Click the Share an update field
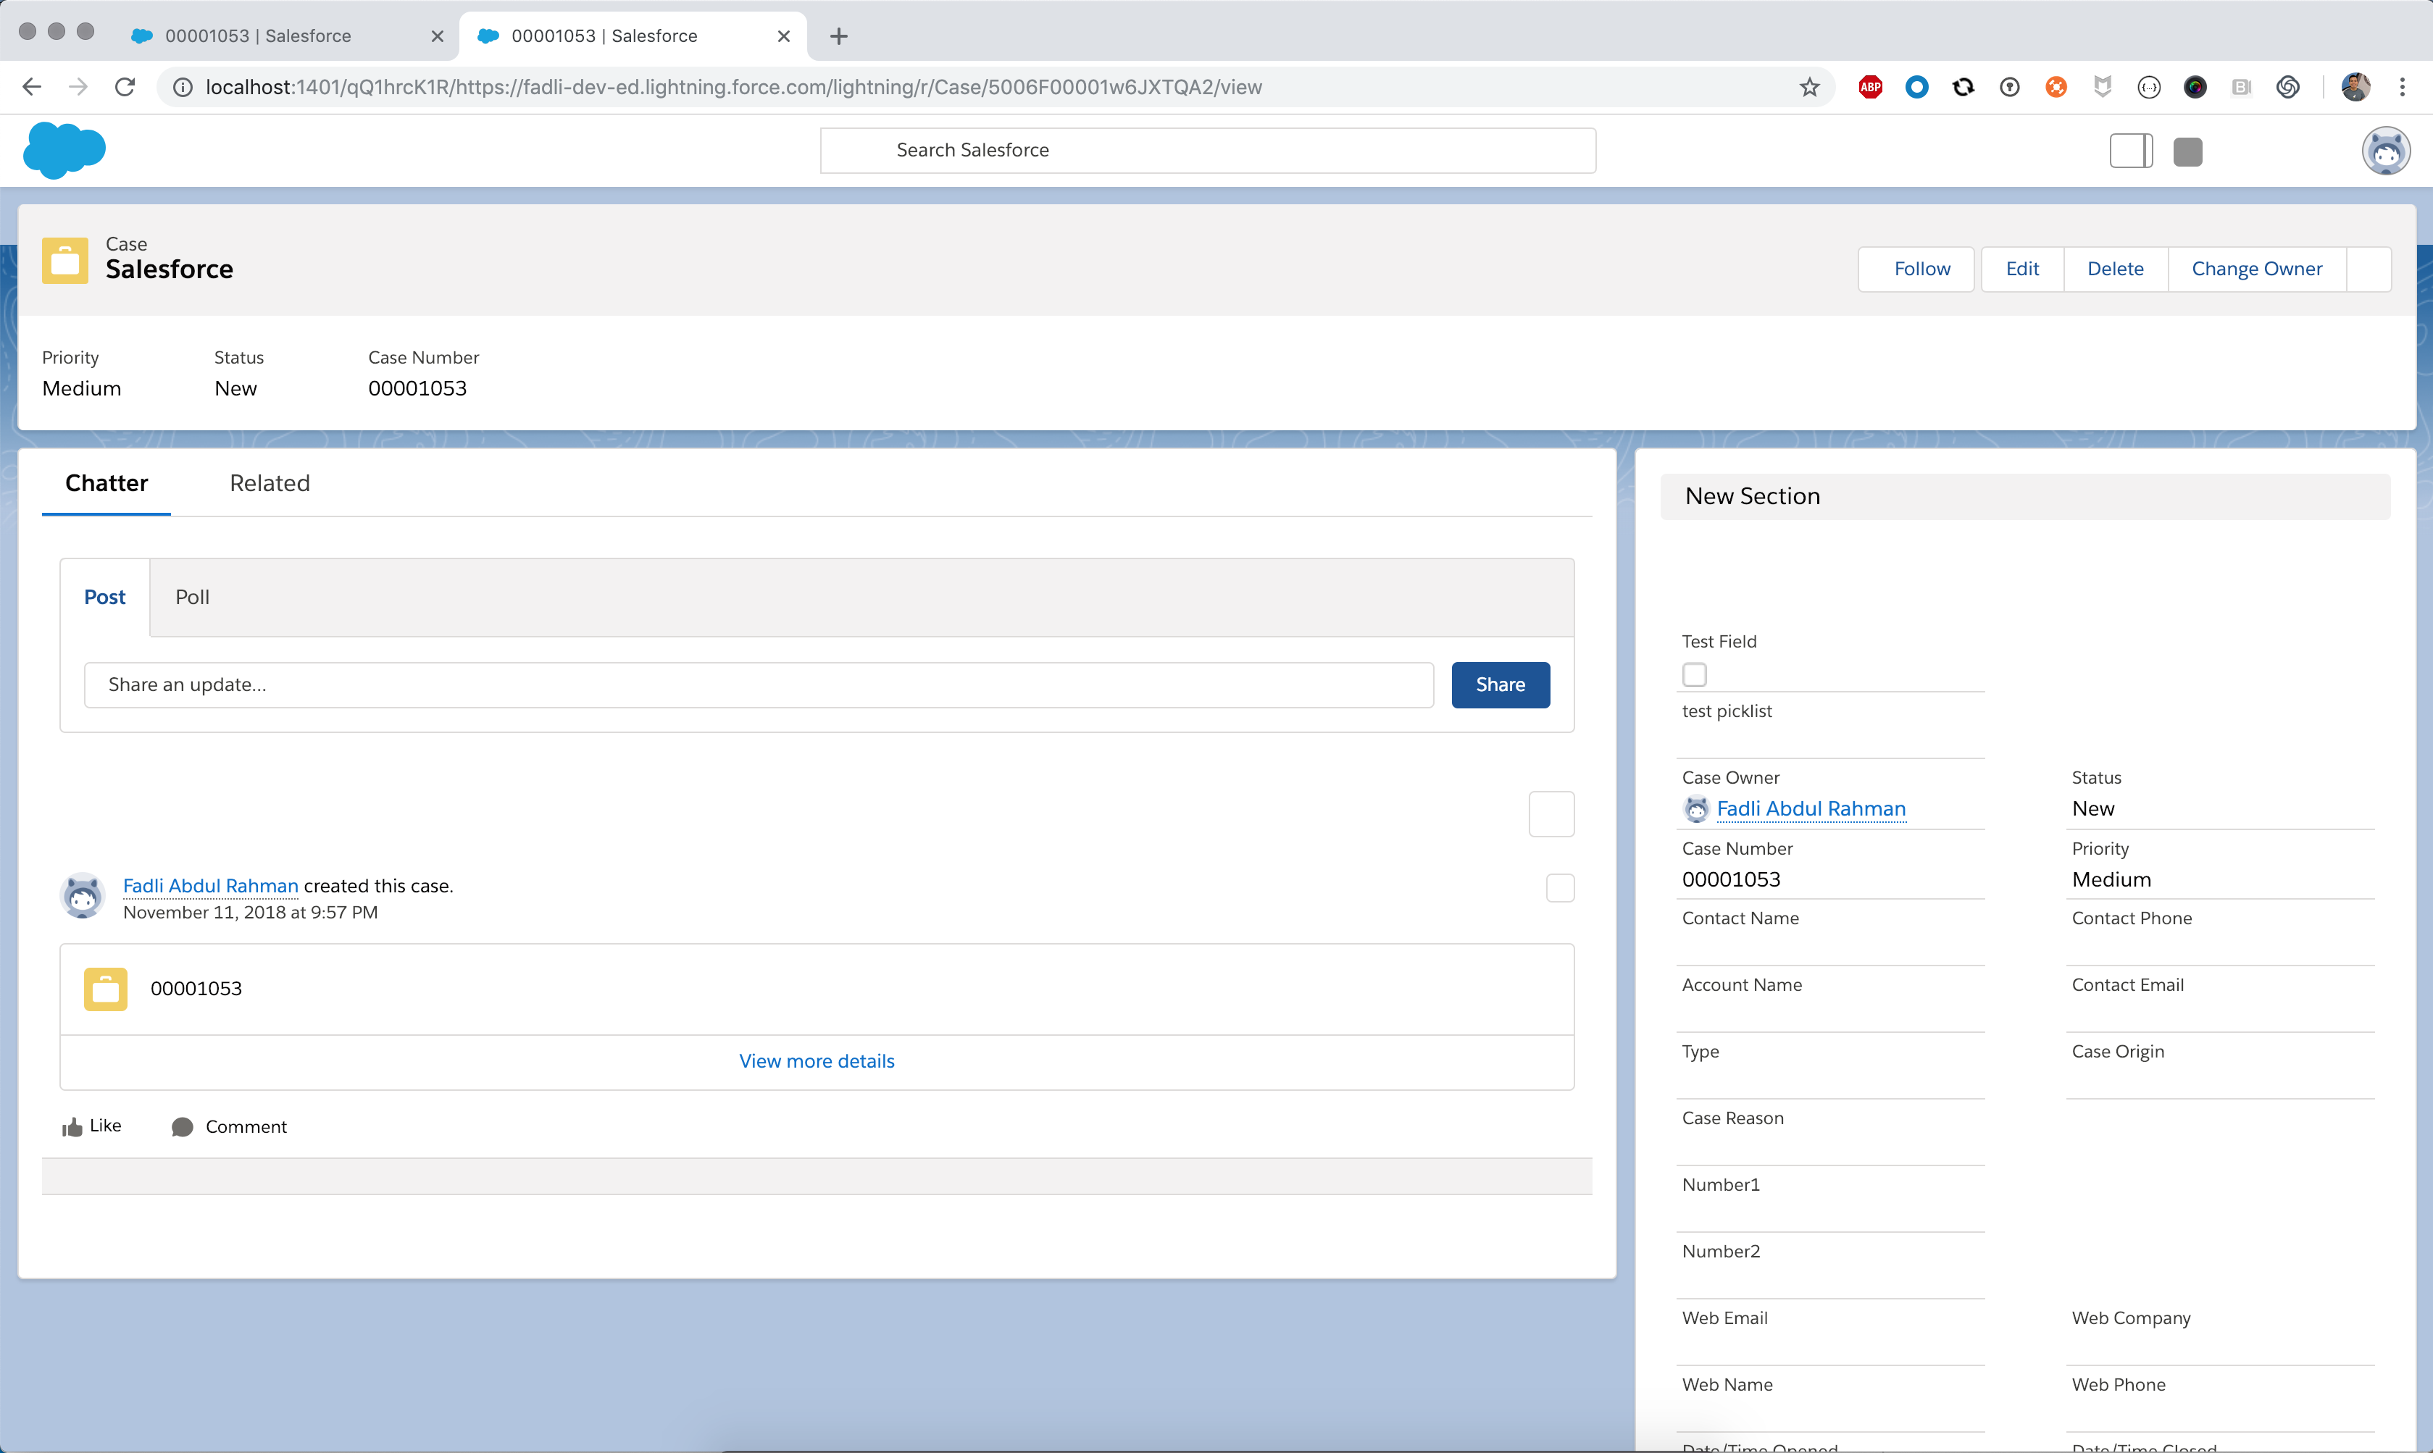 759,685
